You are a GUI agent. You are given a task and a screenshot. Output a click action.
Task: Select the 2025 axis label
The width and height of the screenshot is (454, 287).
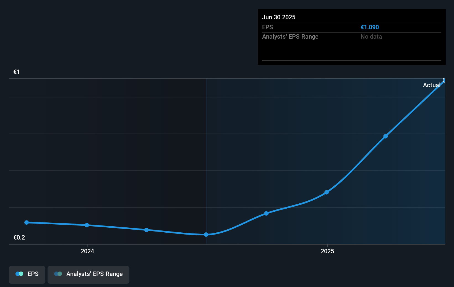(x=327, y=251)
